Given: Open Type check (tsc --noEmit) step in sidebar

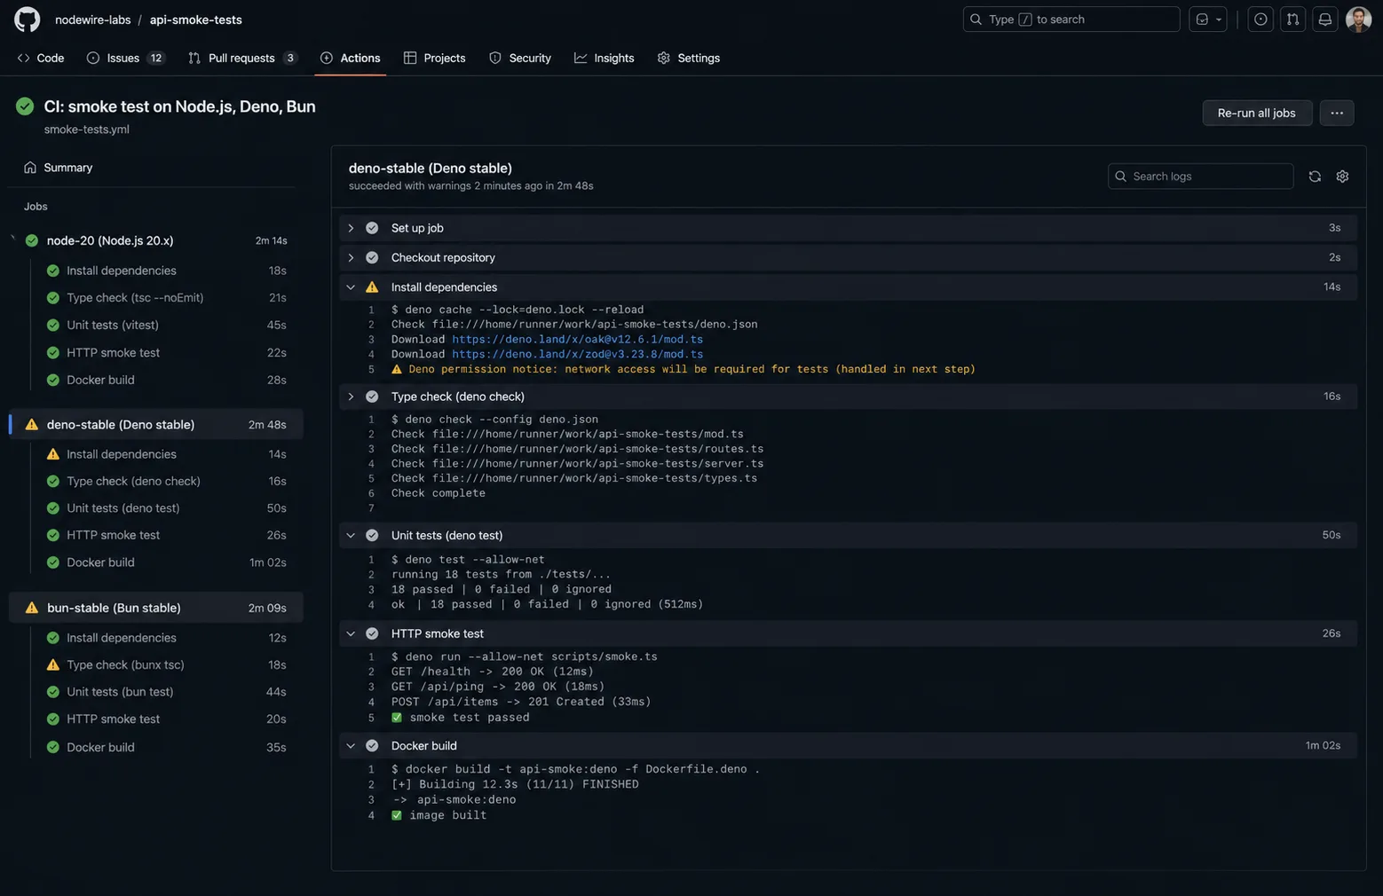Looking at the screenshot, I should pos(167,298).
